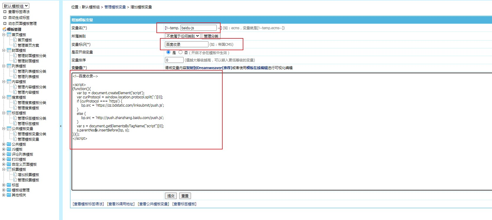Screen dimensions: 492x220
Task: Open 管理投票模板 in the sidebar tree
Action: [x=28, y=180]
